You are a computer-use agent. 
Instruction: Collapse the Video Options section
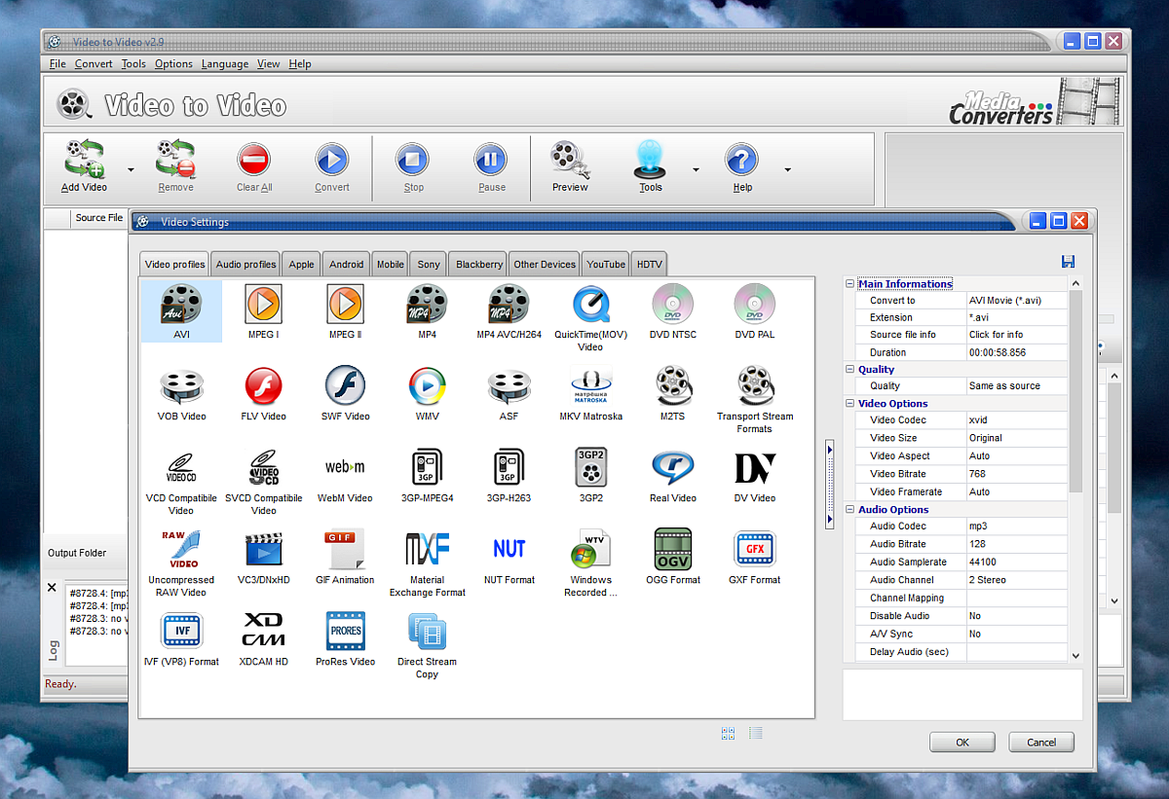pyautogui.click(x=849, y=403)
